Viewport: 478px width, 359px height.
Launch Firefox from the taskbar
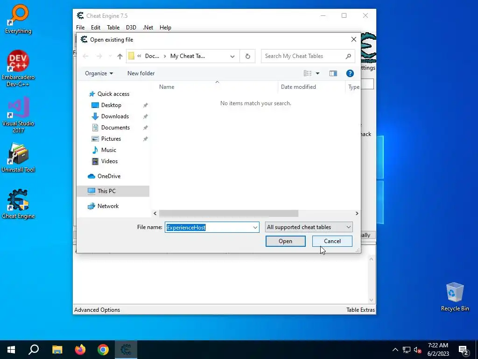click(x=80, y=350)
